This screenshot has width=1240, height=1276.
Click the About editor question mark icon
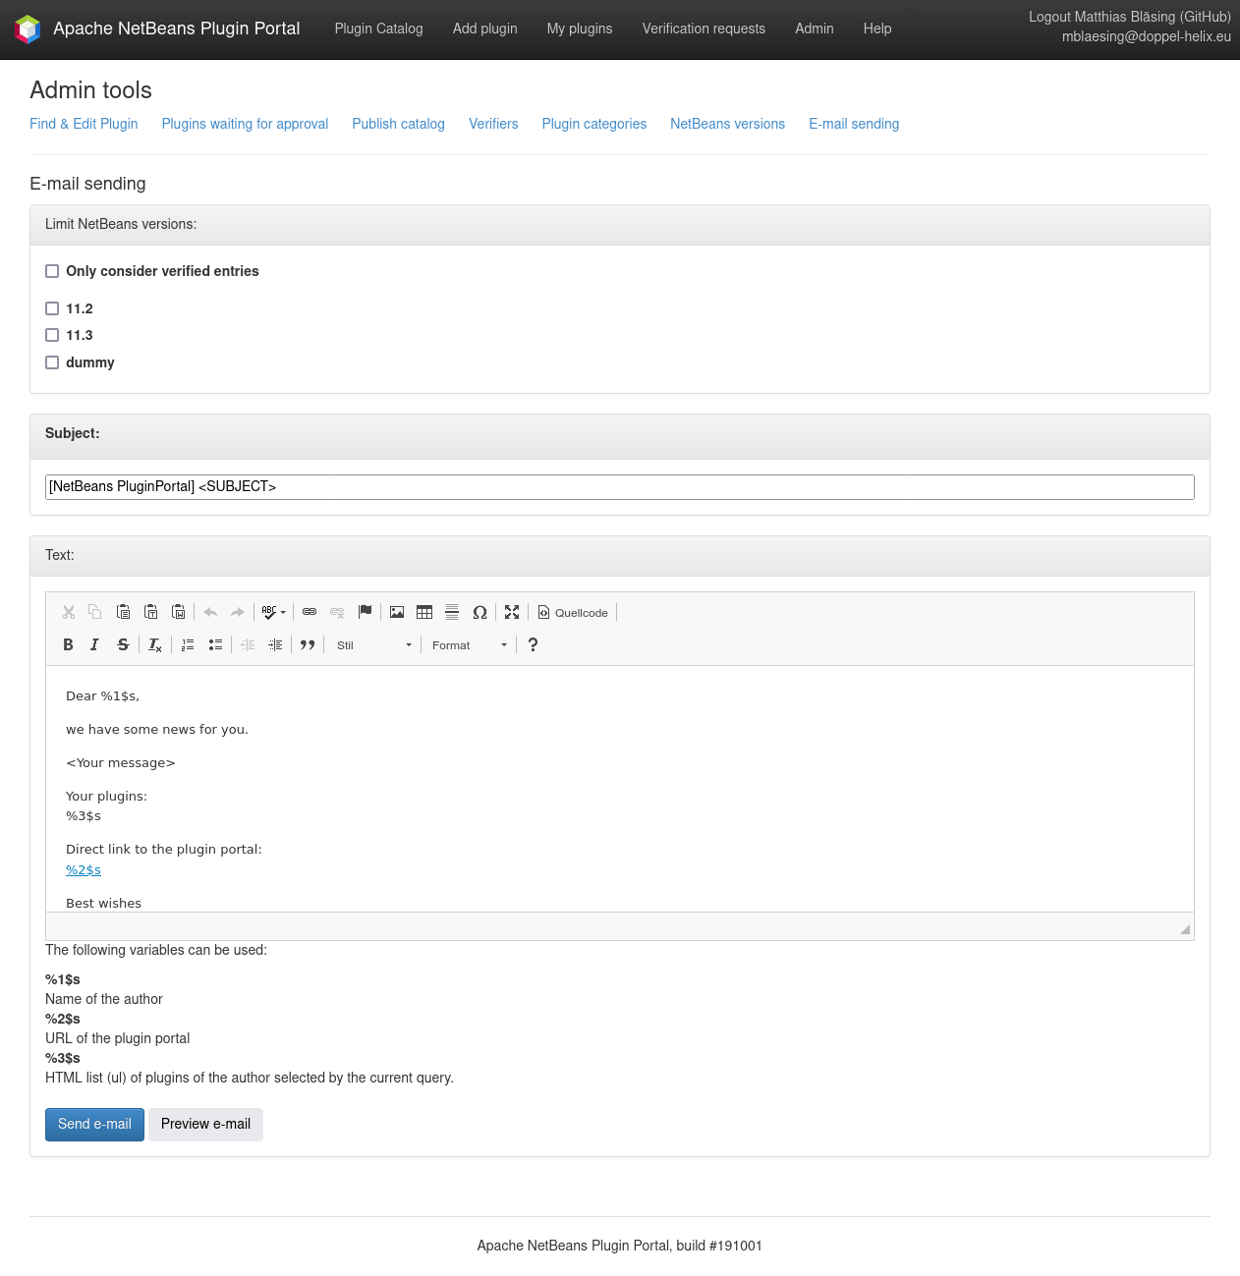(x=533, y=644)
